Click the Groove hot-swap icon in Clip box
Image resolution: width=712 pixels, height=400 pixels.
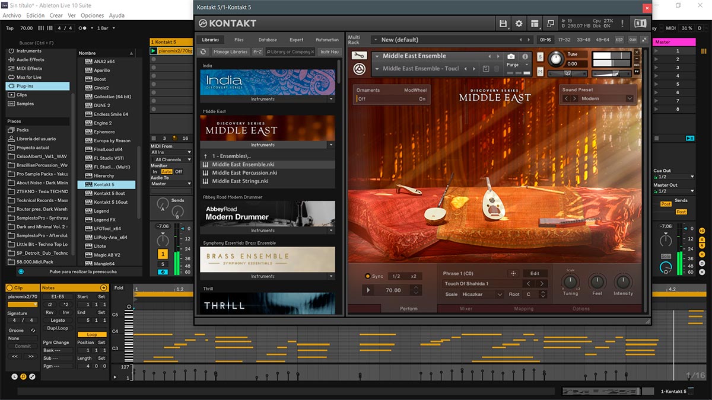coord(33,330)
